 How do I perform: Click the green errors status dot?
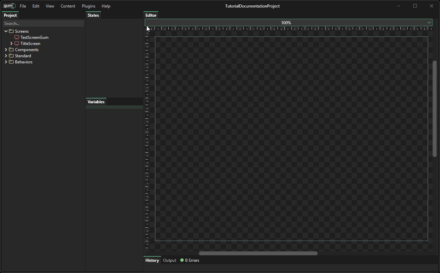[182, 260]
